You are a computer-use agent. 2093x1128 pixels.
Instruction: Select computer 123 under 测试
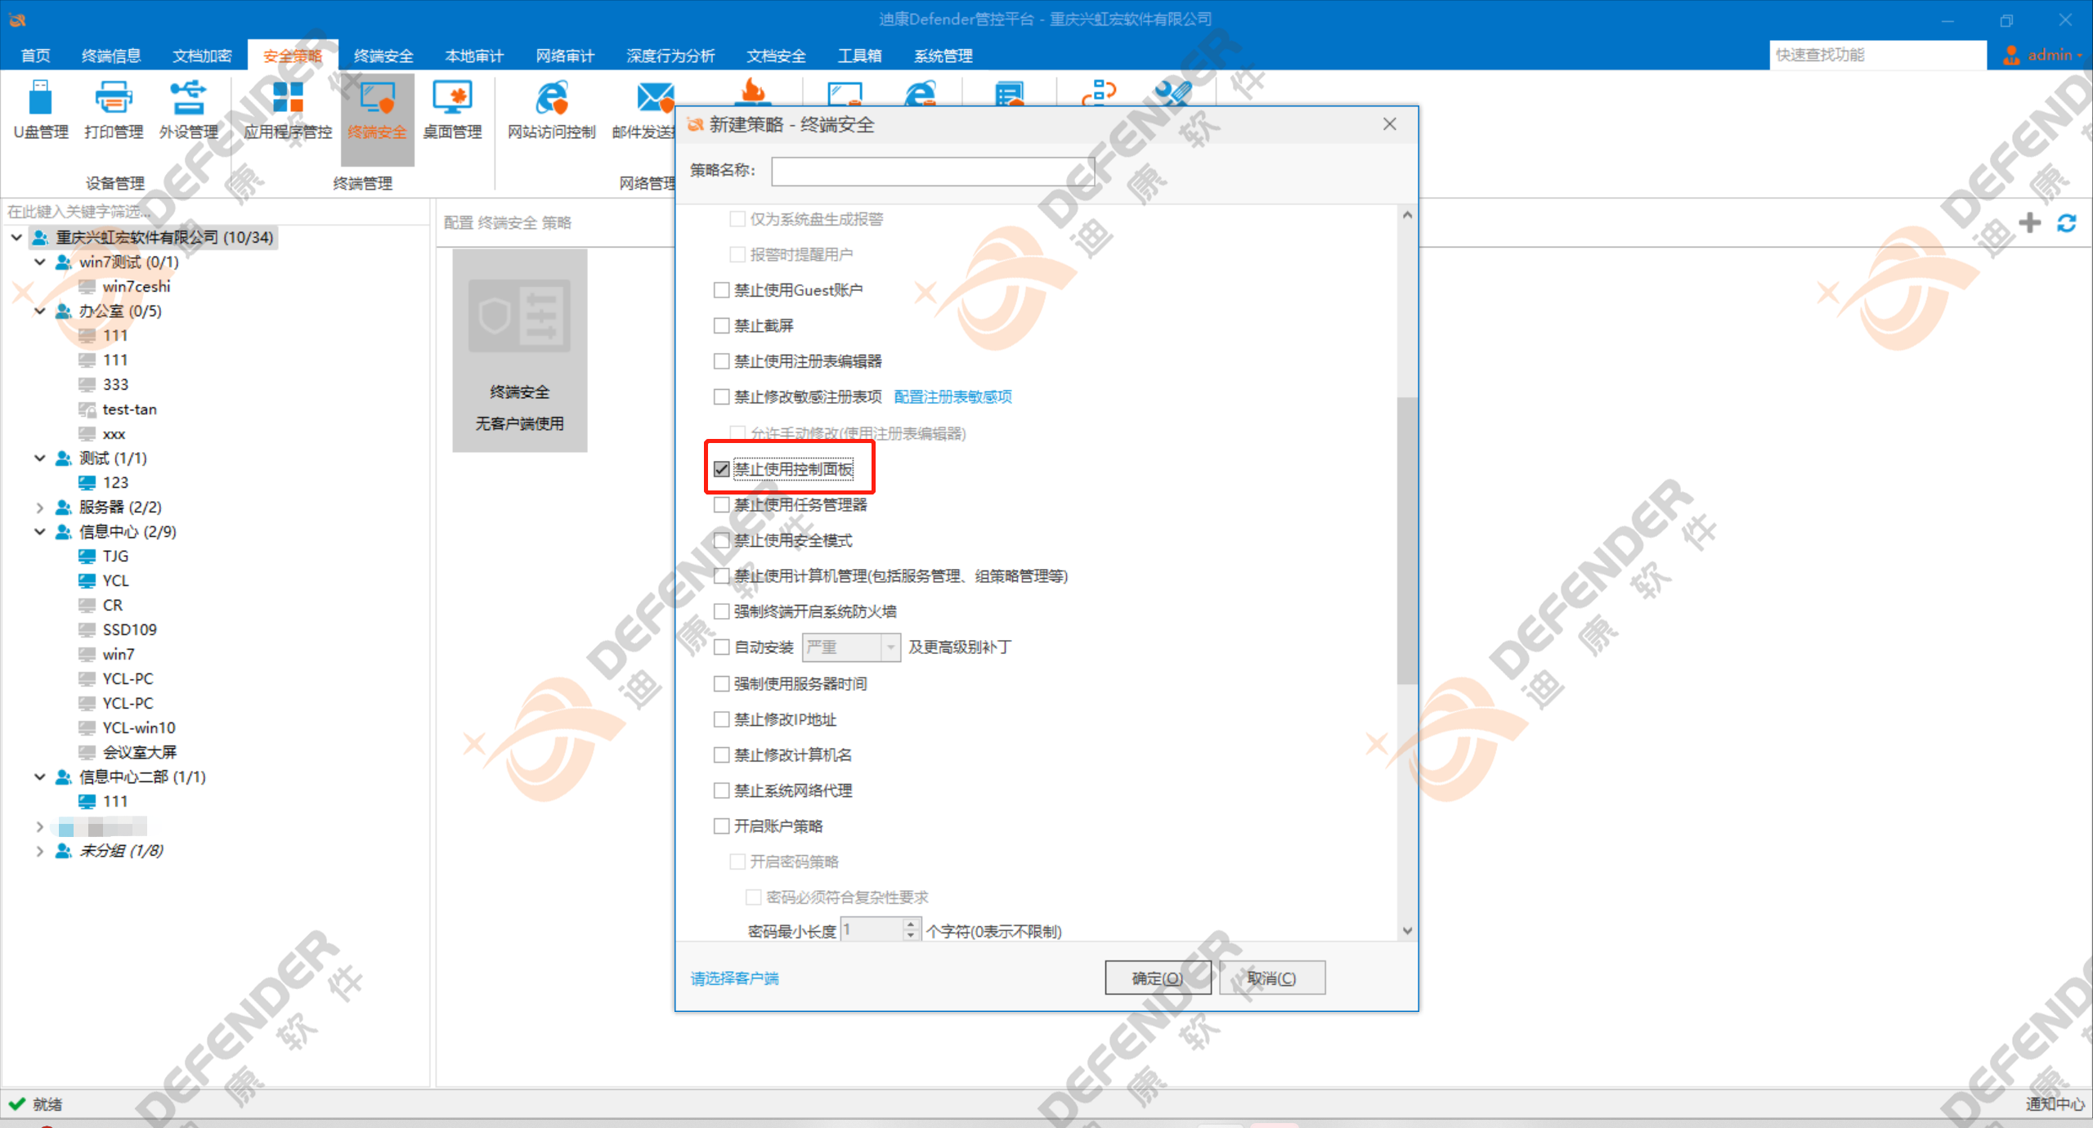115,482
